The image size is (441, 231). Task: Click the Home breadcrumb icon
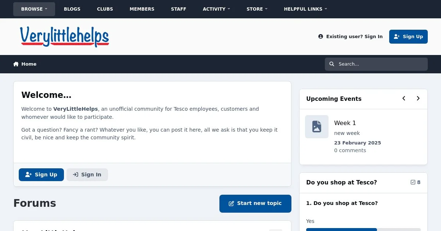click(16, 64)
